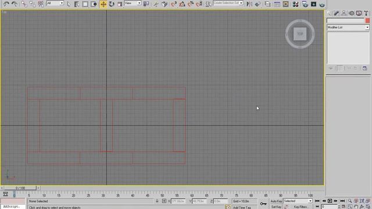The image size is (372, 209).
Task: Click the Set Key button
Action: coord(276,207)
